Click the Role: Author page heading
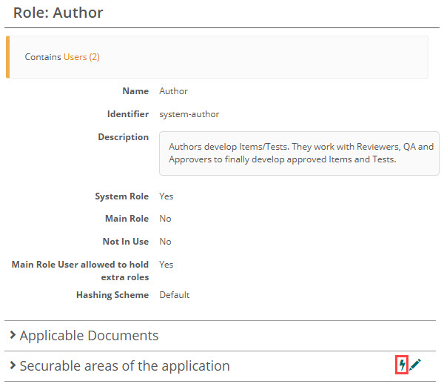444x384 pixels. pyautogui.click(x=58, y=13)
